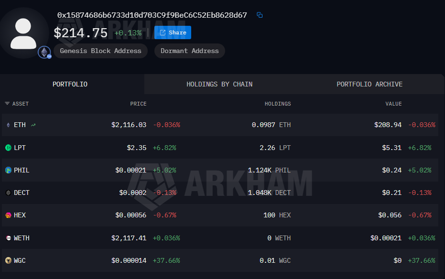Click holdings 1.124K PHIL

pos(269,170)
